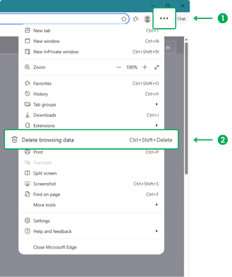Decrease zoom with the minus button
Viewport: 232px width, 277px height.
[x=119, y=67]
